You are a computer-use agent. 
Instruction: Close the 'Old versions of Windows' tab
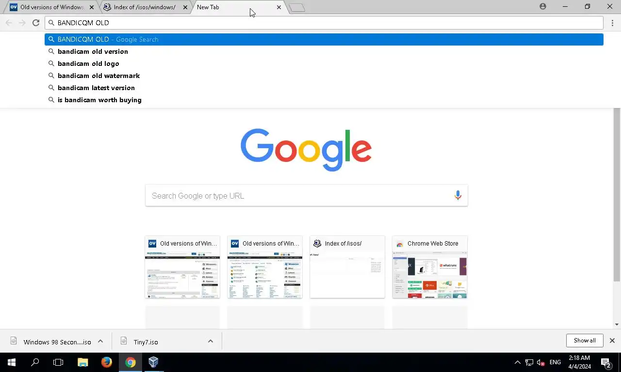point(92,7)
